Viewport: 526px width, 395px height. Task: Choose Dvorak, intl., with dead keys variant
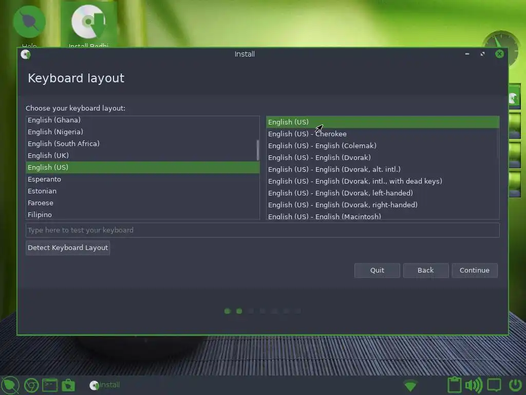(382, 181)
